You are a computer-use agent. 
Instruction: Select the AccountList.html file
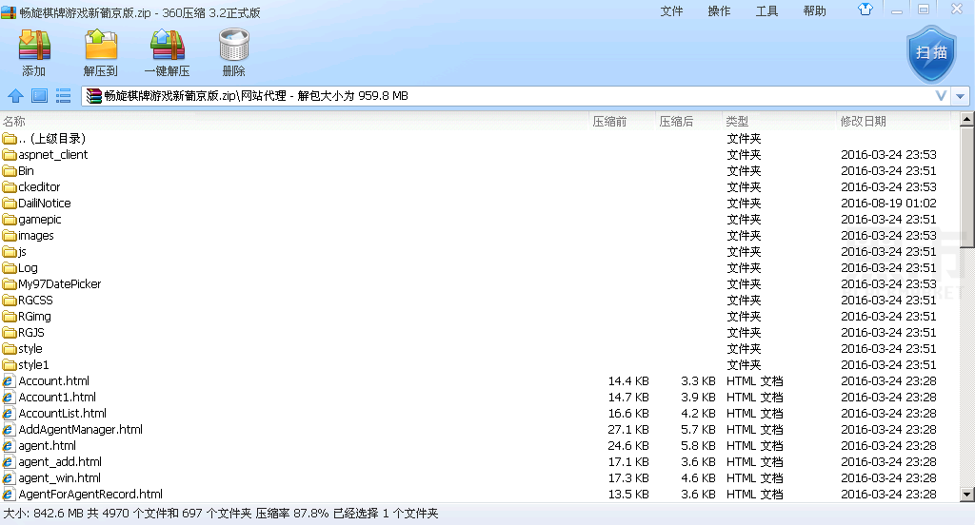479,413
